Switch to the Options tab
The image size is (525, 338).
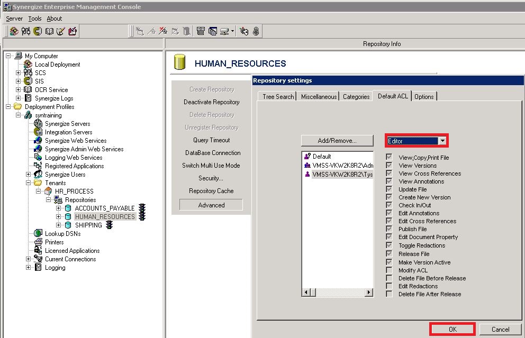point(424,96)
